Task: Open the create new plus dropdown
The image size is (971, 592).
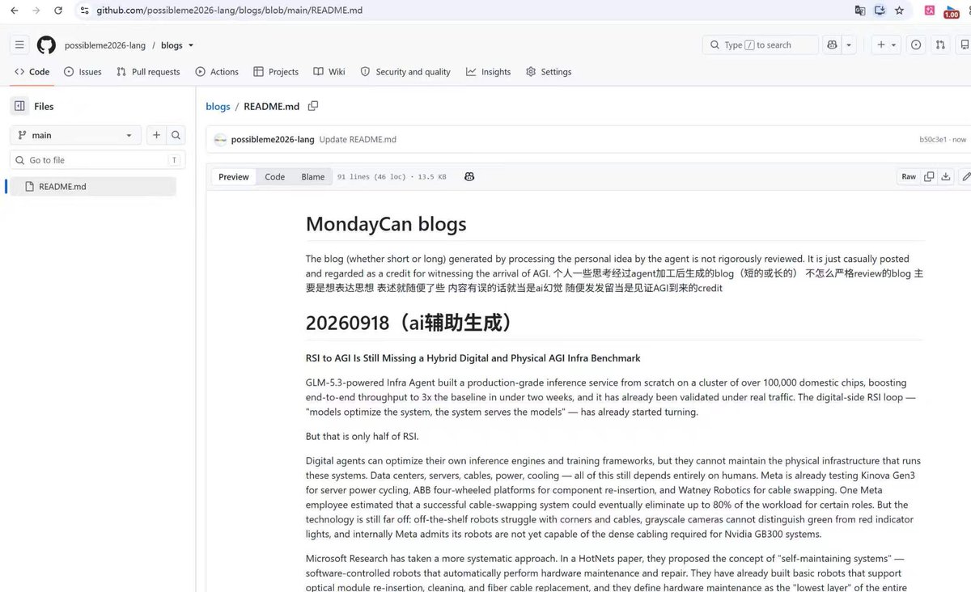Action: tap(886, 45)
